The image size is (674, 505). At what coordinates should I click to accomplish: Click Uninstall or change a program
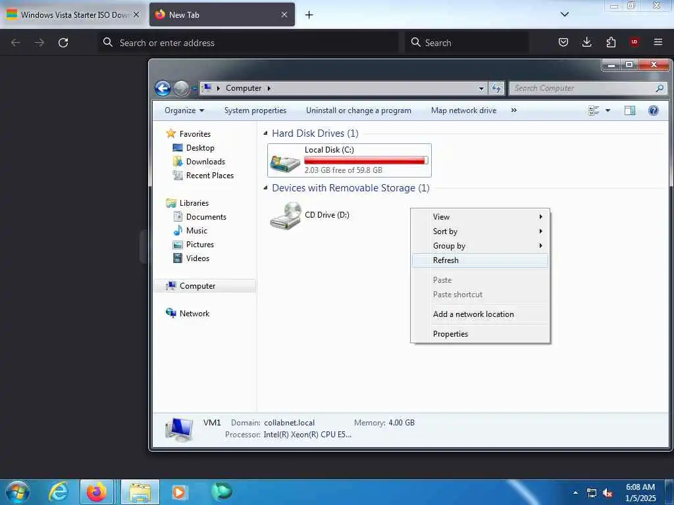(x=359, y=110)
